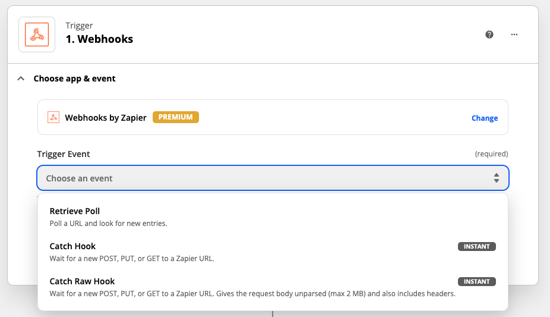Click the Poll a URL description text
Viewport: 550px width, 317px height.
pyautogui.click(x=108, y=224)
